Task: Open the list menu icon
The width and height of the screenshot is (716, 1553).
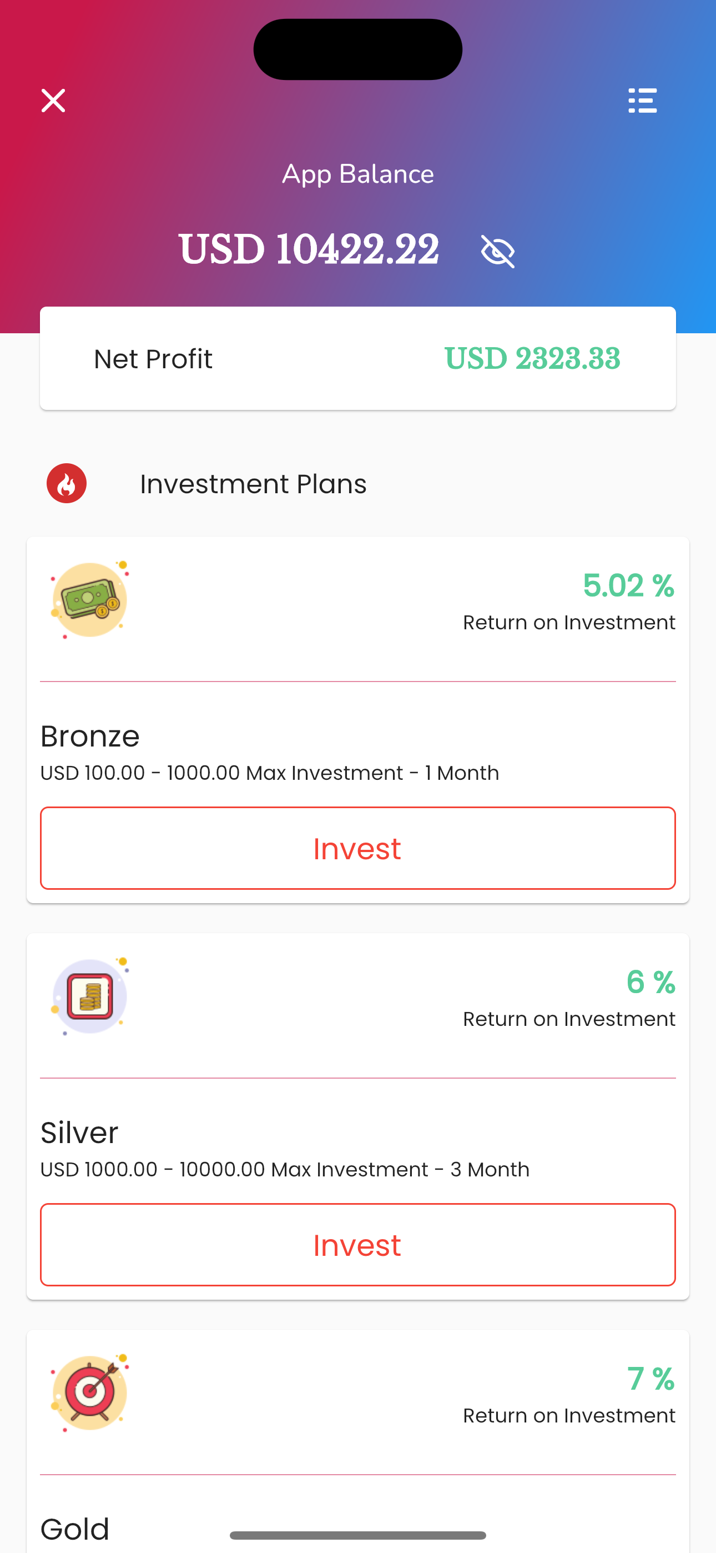Action: point(643,101)
